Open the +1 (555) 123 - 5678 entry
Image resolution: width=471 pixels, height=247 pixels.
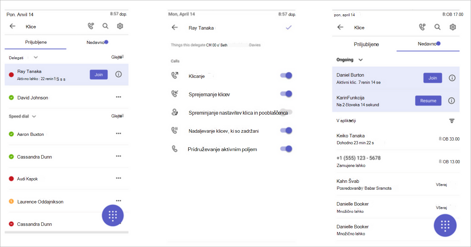click(396, 161)
